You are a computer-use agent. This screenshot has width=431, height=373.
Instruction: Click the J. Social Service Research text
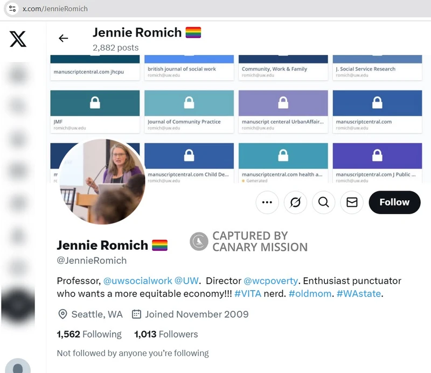pos(366,69)
